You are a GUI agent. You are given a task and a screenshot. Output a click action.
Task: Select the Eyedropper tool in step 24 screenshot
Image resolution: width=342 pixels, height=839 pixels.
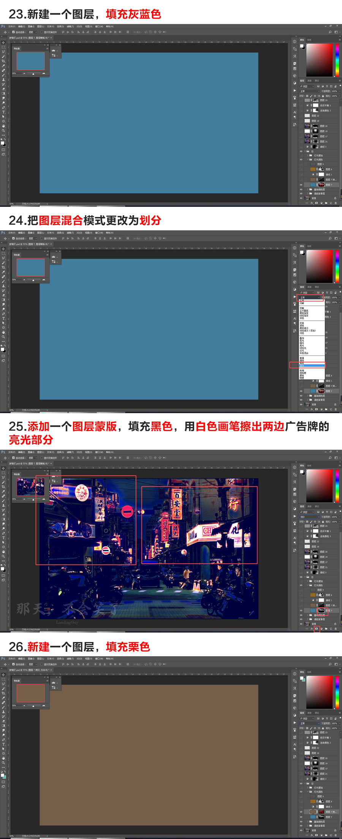point(3,272)
